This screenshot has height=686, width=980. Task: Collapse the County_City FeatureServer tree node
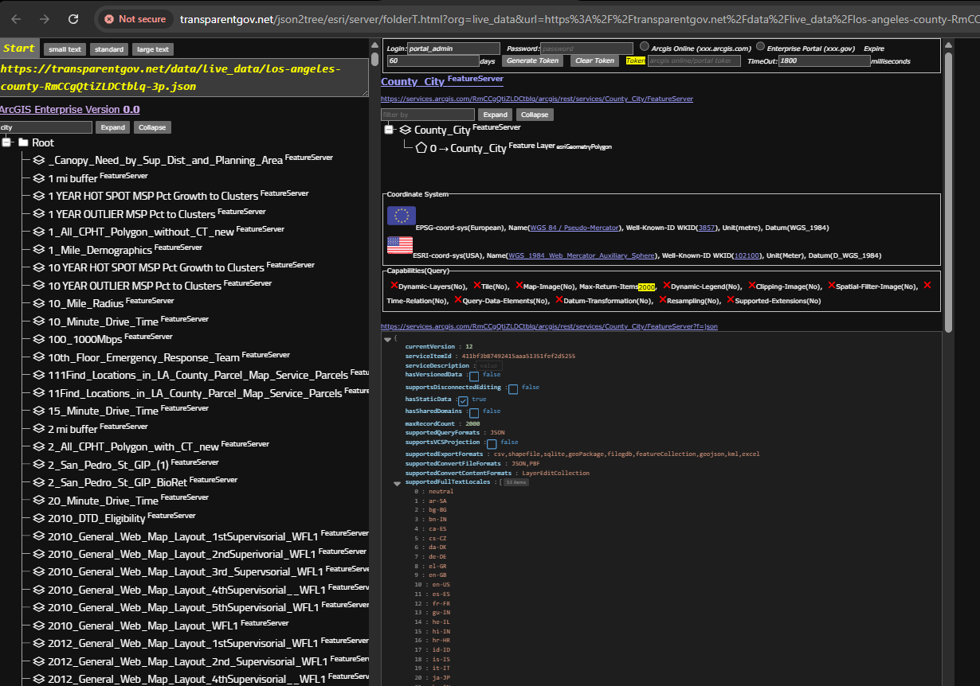[390, 130]
